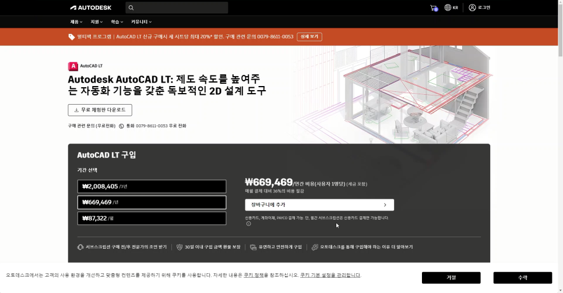Image resolution: width=563 pixels, height=293 pixels.
Task: Expand the 커뮤니티 navigation menu
Action: pos(141,22)
